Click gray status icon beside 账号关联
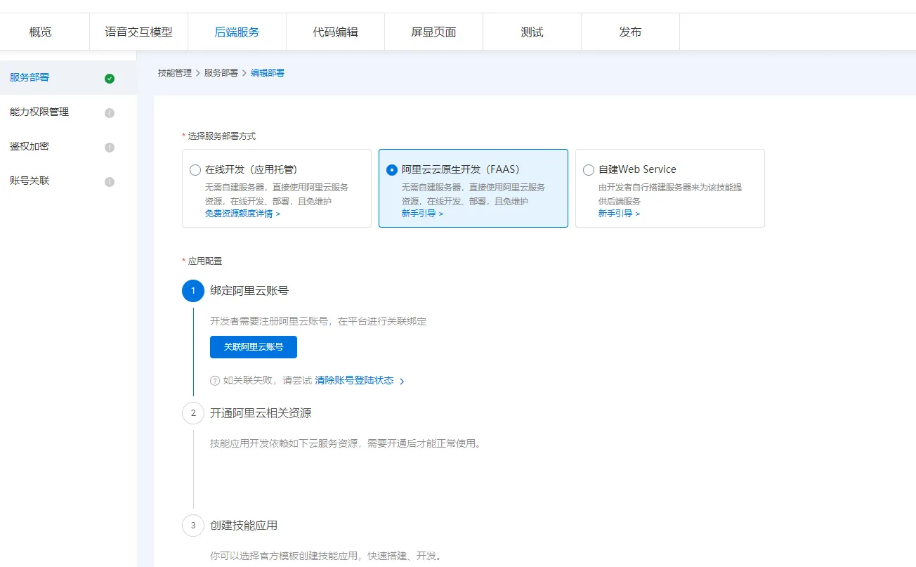Image resolution: width=916 pixels, height=567 pixels. (110, 182)
